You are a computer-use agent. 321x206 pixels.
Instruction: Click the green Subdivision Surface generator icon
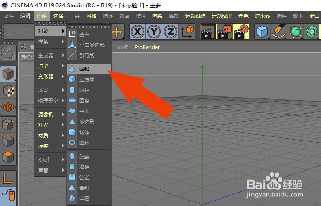[295, 32]
